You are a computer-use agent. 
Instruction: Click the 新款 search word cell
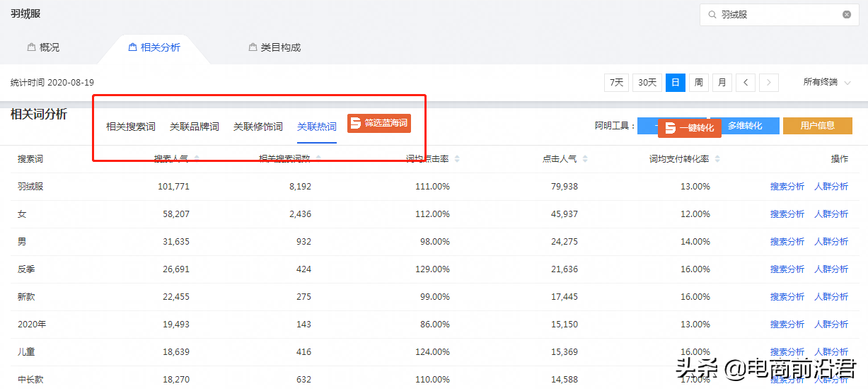[26, 297]
